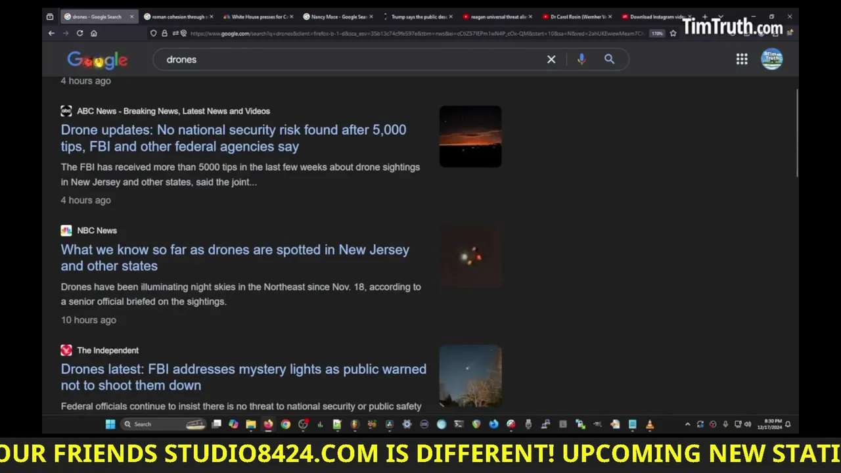The height and width of the screenshot is (473, 841).
Task: Open 'Drone updates: No national security risk' article
Action: point(233,138)
